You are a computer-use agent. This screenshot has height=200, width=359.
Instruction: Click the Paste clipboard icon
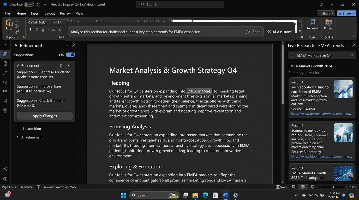[9, 23]
